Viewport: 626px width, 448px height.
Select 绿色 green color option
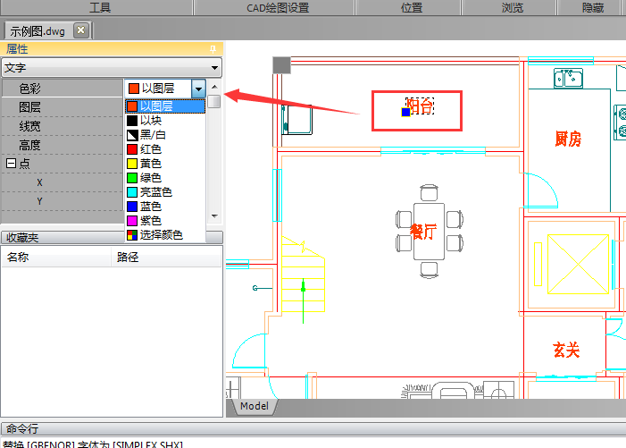click(150, 178)
